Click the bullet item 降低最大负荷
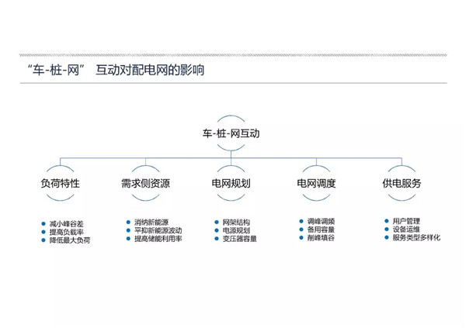 (70, 240)
